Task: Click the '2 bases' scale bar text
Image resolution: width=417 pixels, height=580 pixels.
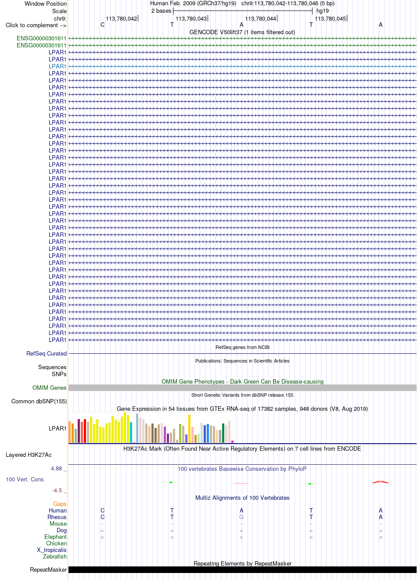Action: [161, 11]
